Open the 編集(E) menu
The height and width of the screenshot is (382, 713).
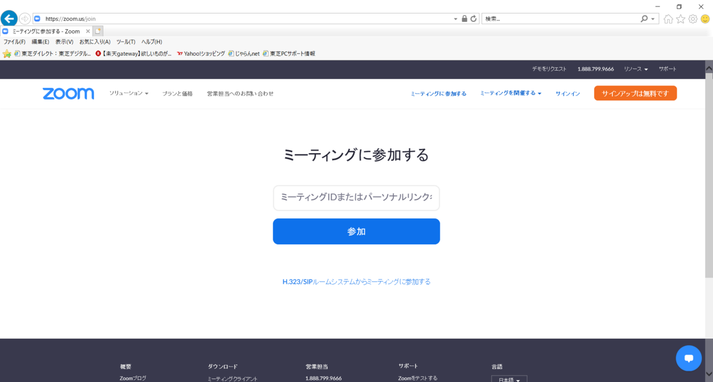(x=40, y=42)
